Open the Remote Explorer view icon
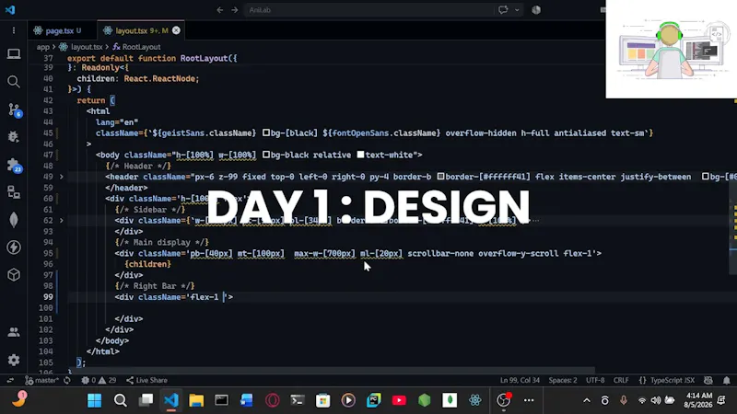This screenshot has width=737, height=414. [x=14, y=192]
